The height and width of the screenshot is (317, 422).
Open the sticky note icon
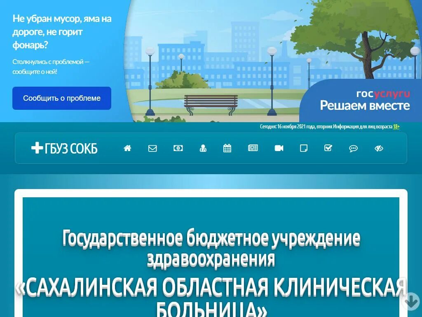click(304, 148)
